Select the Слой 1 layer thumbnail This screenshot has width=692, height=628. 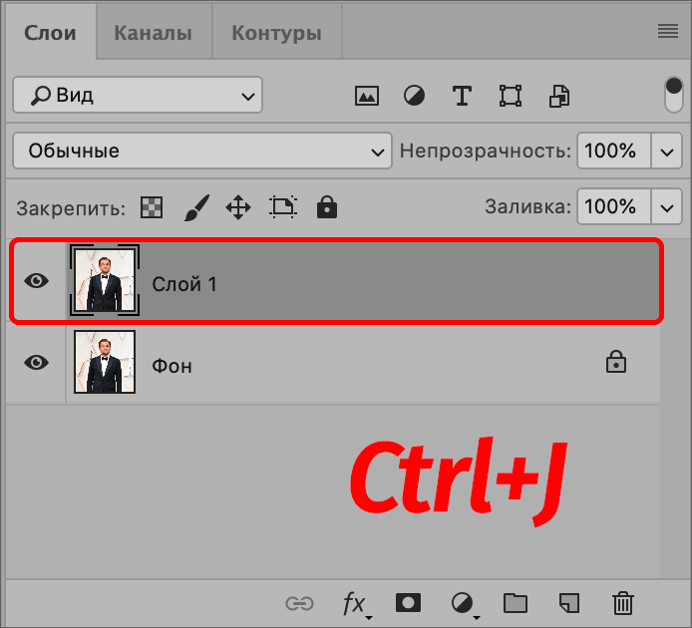click(x=105, y=280)
